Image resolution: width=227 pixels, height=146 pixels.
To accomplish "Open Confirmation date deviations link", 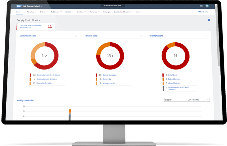I will [x=47, y=79].
